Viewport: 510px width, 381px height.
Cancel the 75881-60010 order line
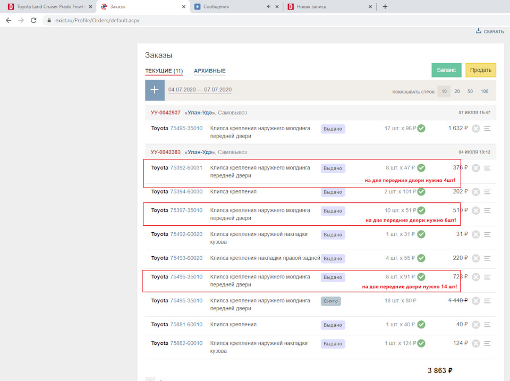(x=476, y=325)
